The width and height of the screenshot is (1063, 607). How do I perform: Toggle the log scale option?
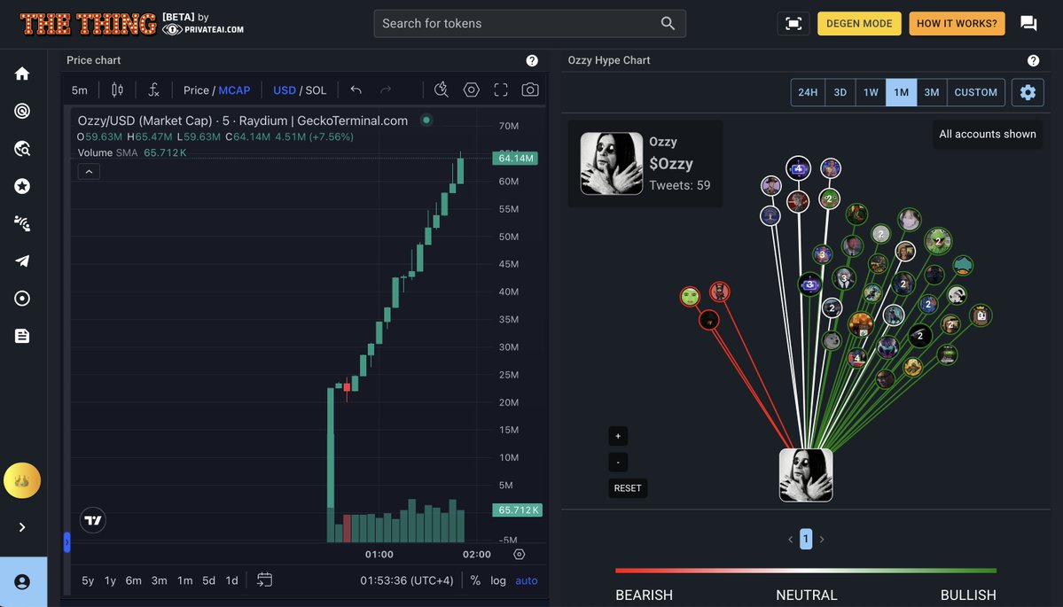[x=498, y=580]
